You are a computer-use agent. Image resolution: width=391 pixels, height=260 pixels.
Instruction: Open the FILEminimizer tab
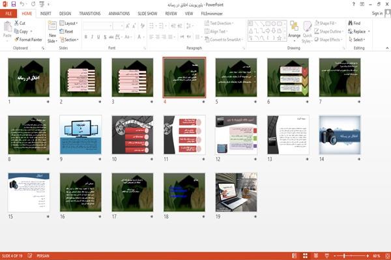(212, 14)
